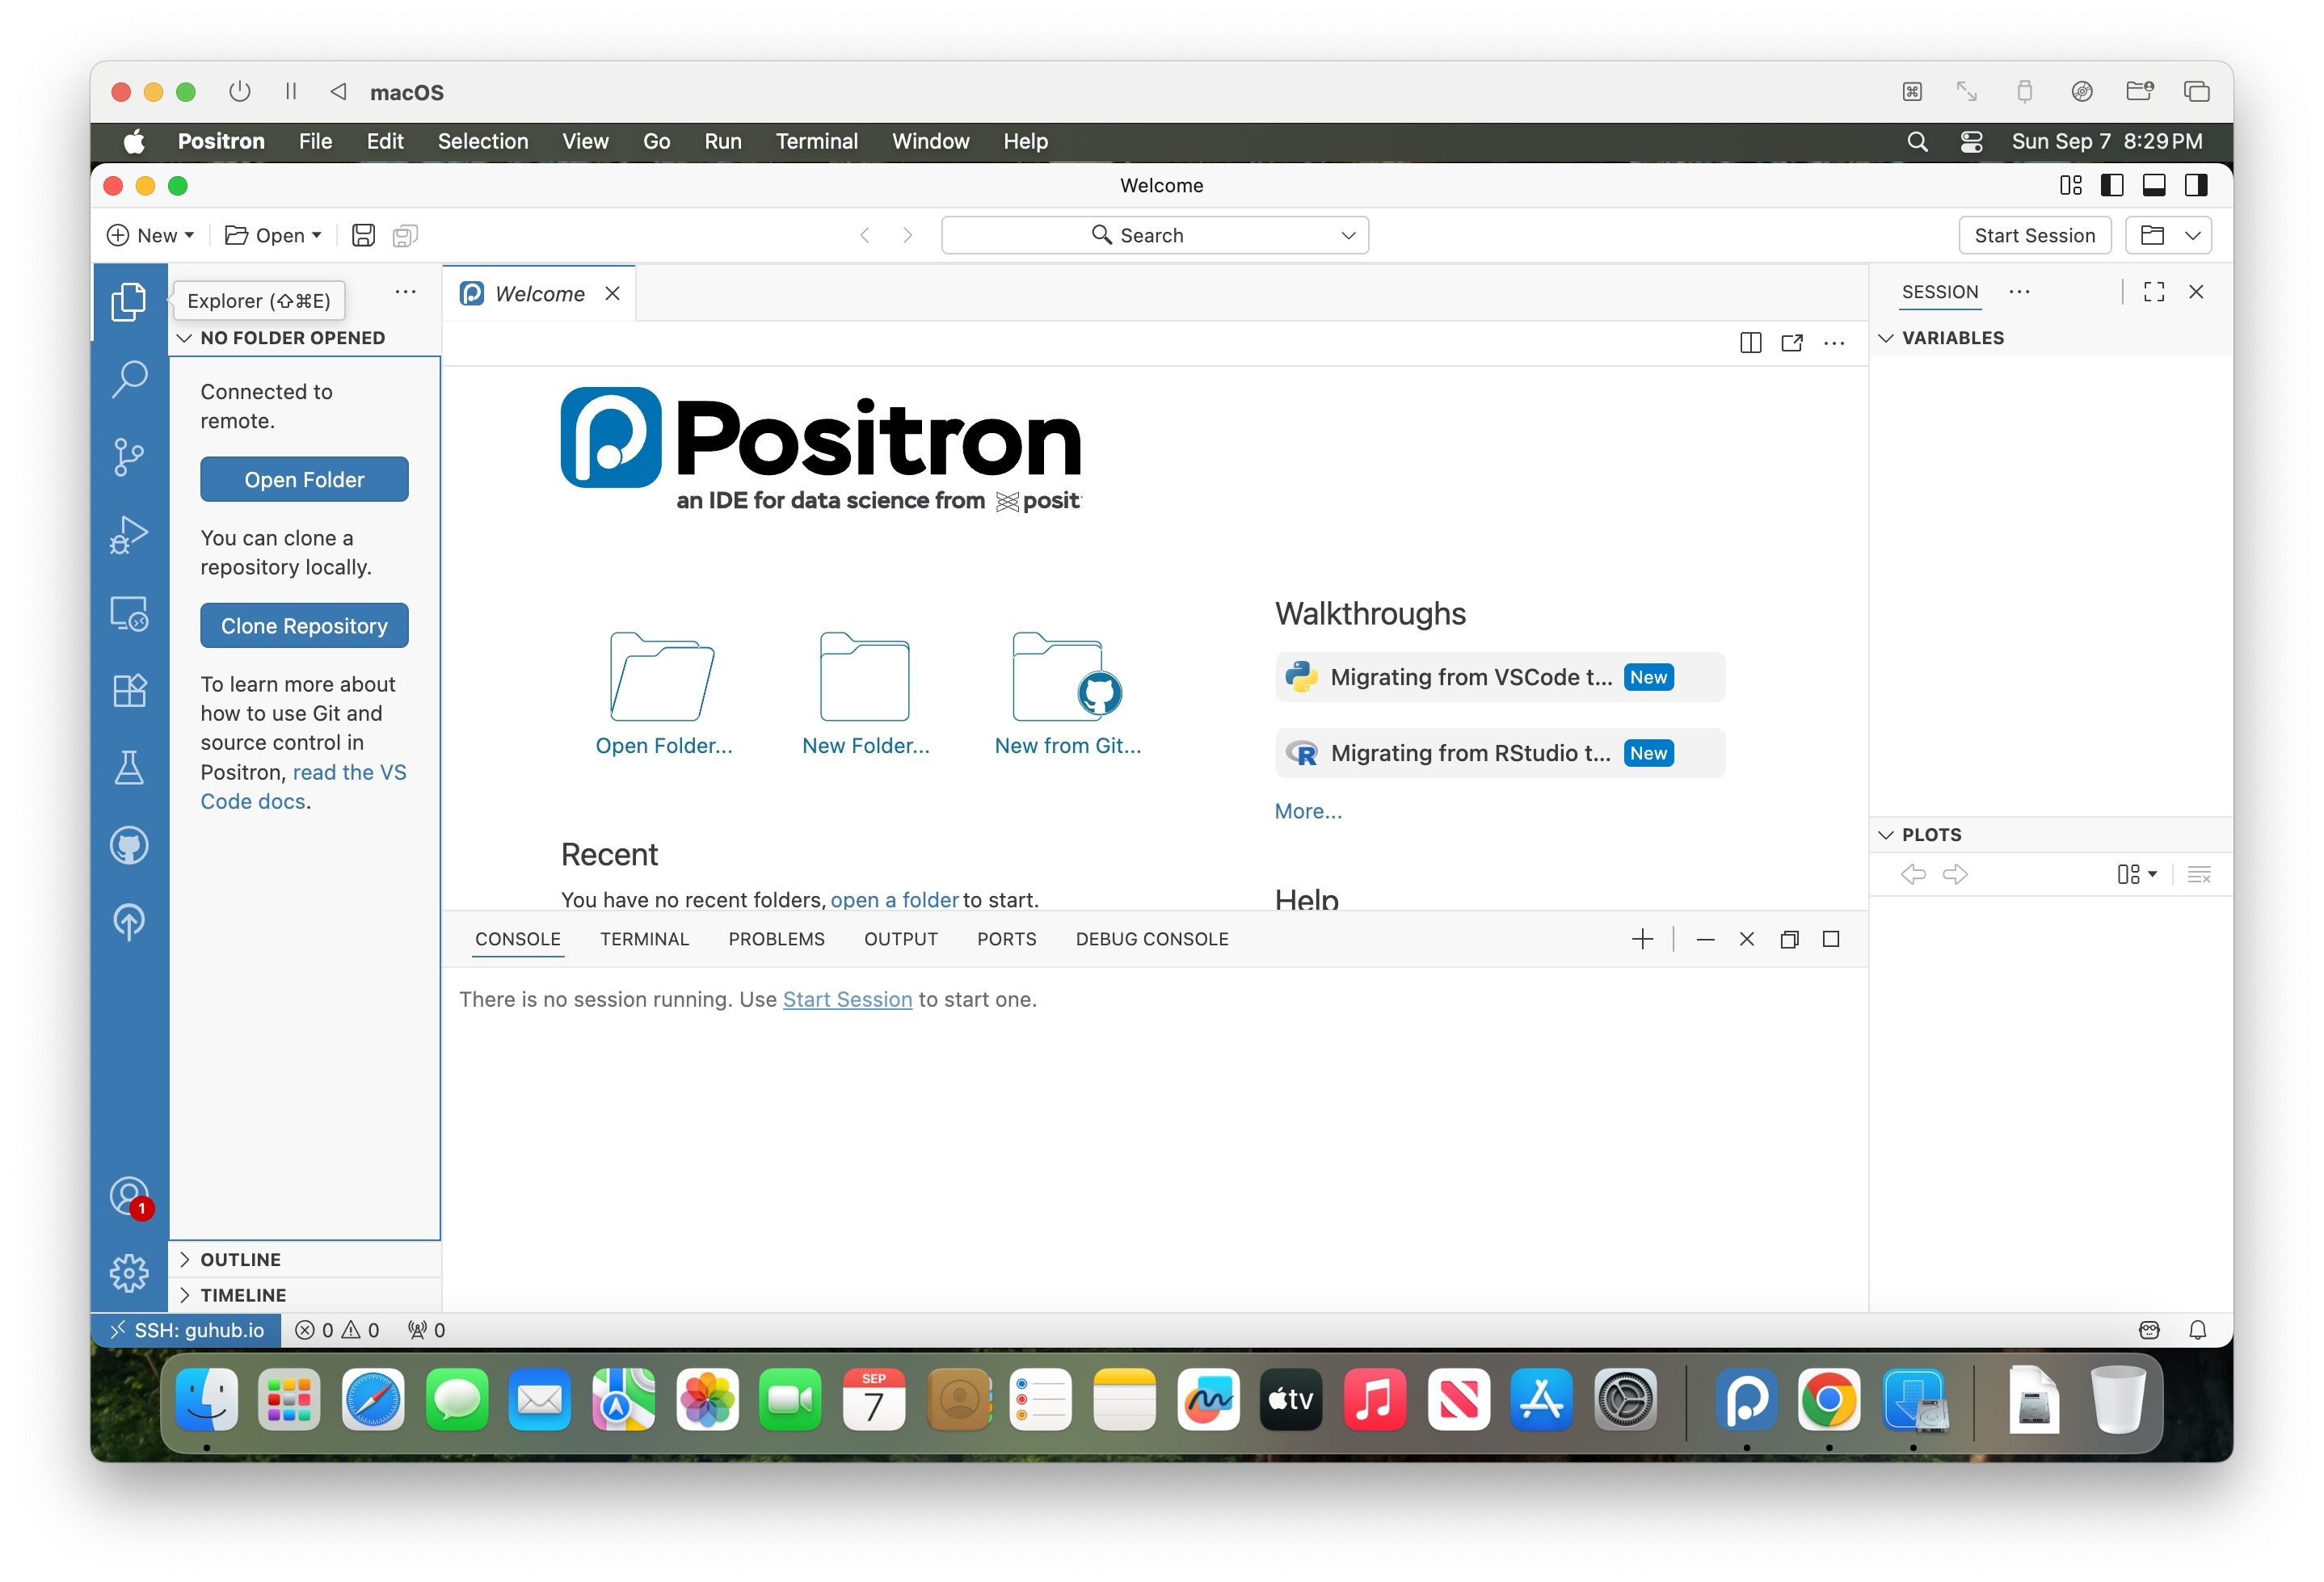Restore the console panel with the overlapping-squares icon
This screenshot has width=2324, height=1582.
(x=1790, y=939)
